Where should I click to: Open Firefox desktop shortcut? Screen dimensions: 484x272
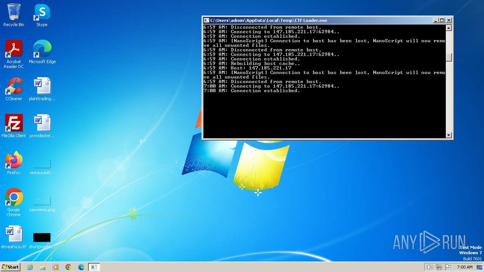coord(14,163)
